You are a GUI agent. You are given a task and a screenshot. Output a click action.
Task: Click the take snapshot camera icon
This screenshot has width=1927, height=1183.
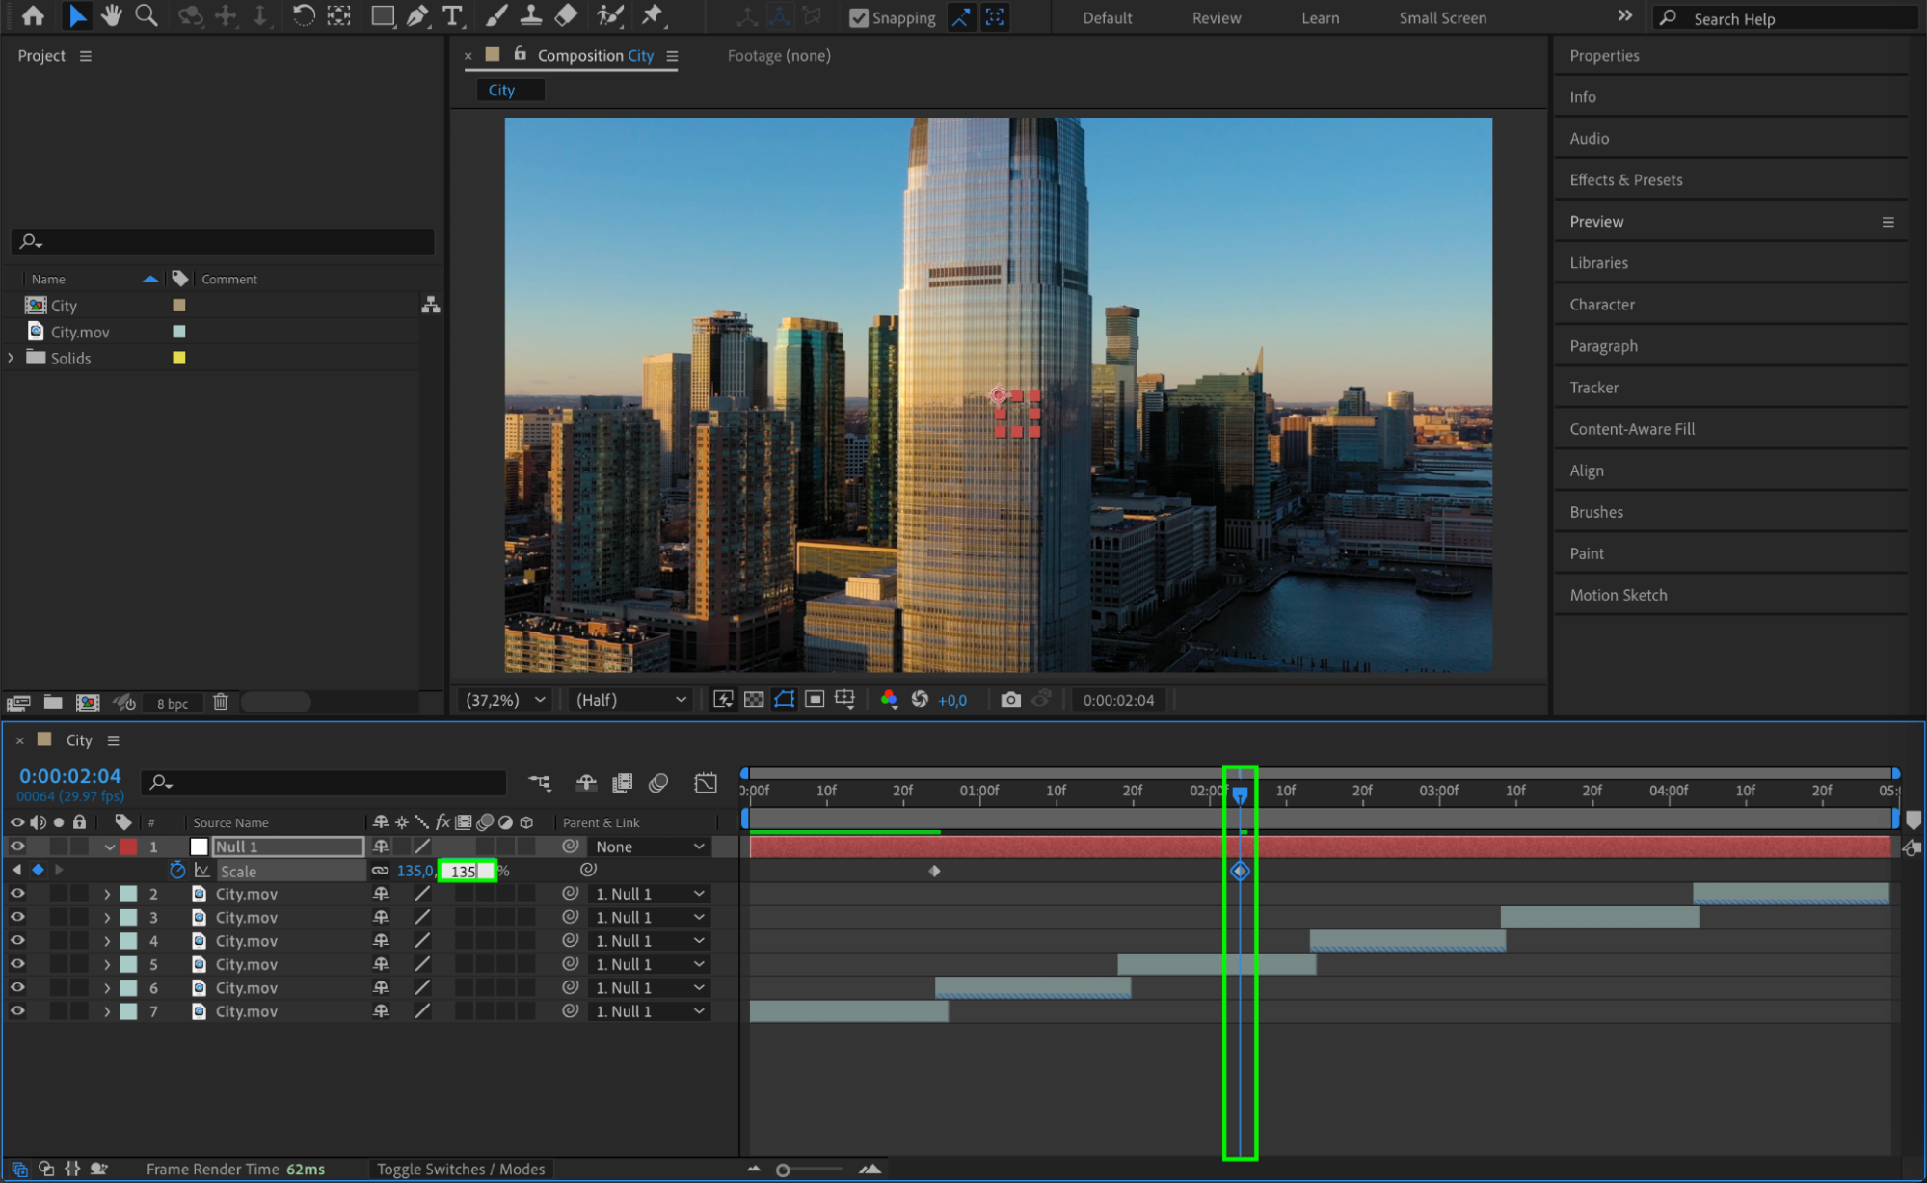tap(1010, 700)
